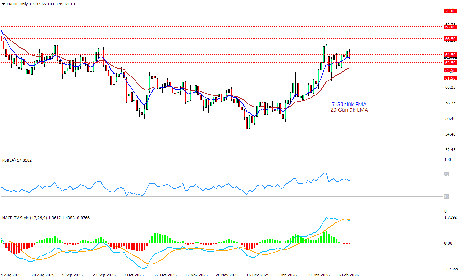
Task: Click the 6 Feb 2026 date marker
Action: pyautogui.click(x=349, y=275)
